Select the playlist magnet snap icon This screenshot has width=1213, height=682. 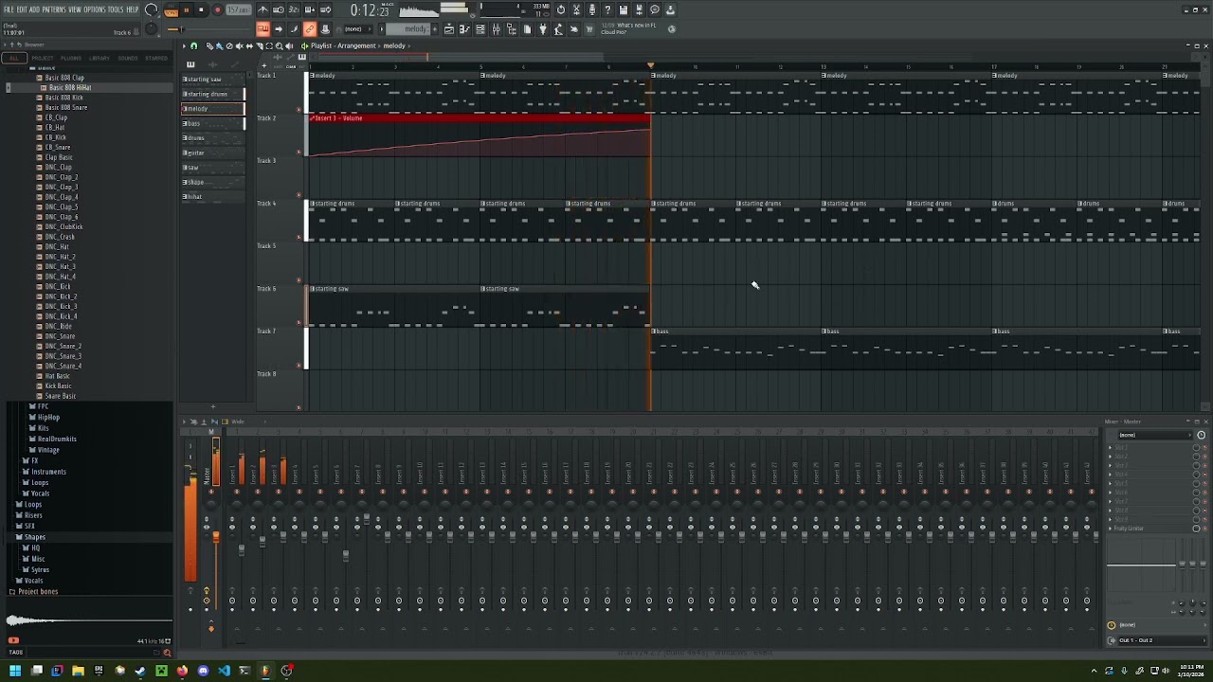(193, 45)
